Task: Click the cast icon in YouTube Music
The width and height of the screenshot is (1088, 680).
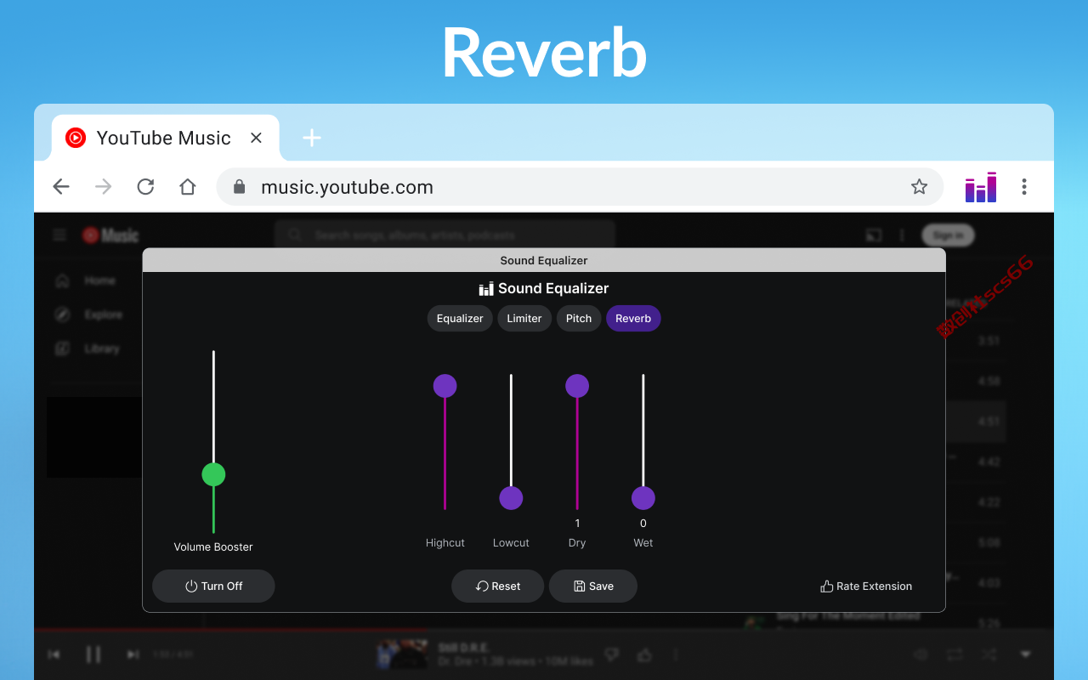Action: click(x=873, y=235)
